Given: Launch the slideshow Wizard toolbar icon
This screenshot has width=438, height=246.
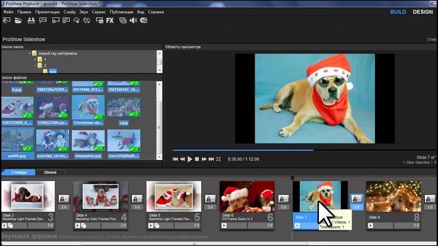Looking at the screenshot, I should pyautogui.click(x=42, y=20).
